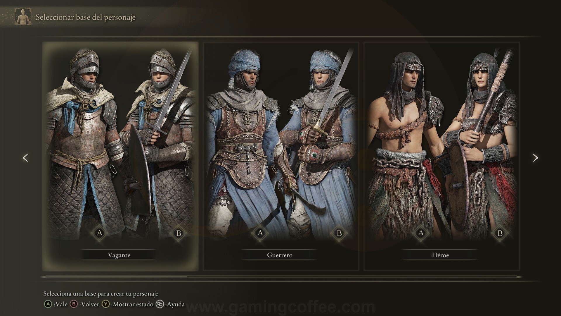The image size is (561, 316).
Task: Click the green A Vale button icon
Action: [x=48, y=304]
